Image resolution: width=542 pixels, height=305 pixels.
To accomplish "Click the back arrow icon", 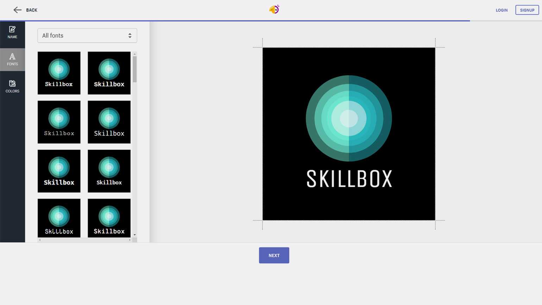I will 17,10.
